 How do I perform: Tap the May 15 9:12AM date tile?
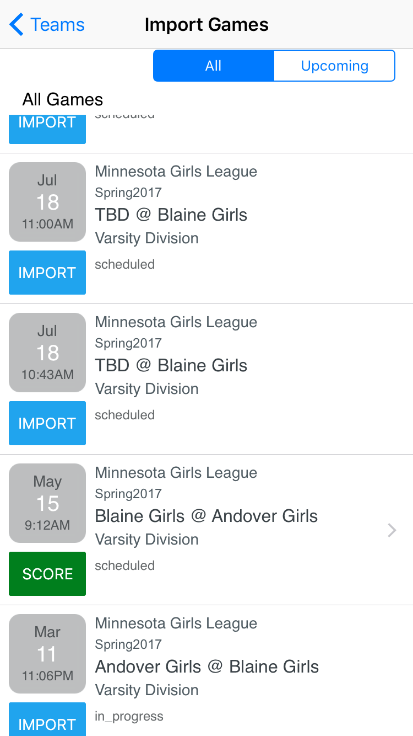[x=47, y=503]
